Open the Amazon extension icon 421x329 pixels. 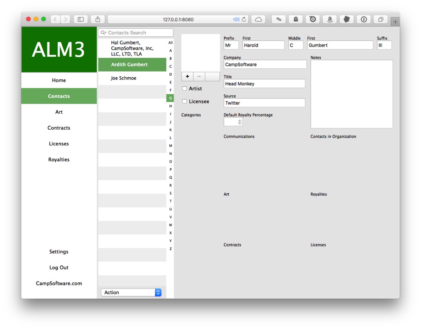330,19
